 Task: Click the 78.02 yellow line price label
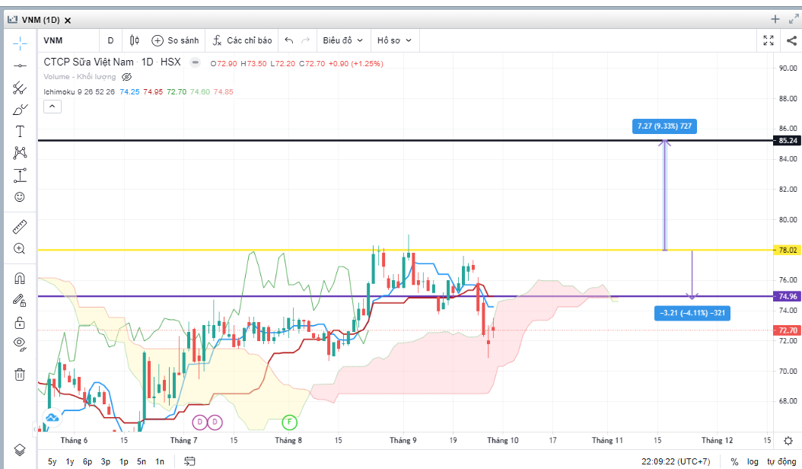click(x=788, y=250)
